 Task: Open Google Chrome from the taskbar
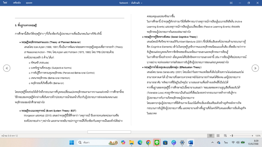click(x=148, y=142)
